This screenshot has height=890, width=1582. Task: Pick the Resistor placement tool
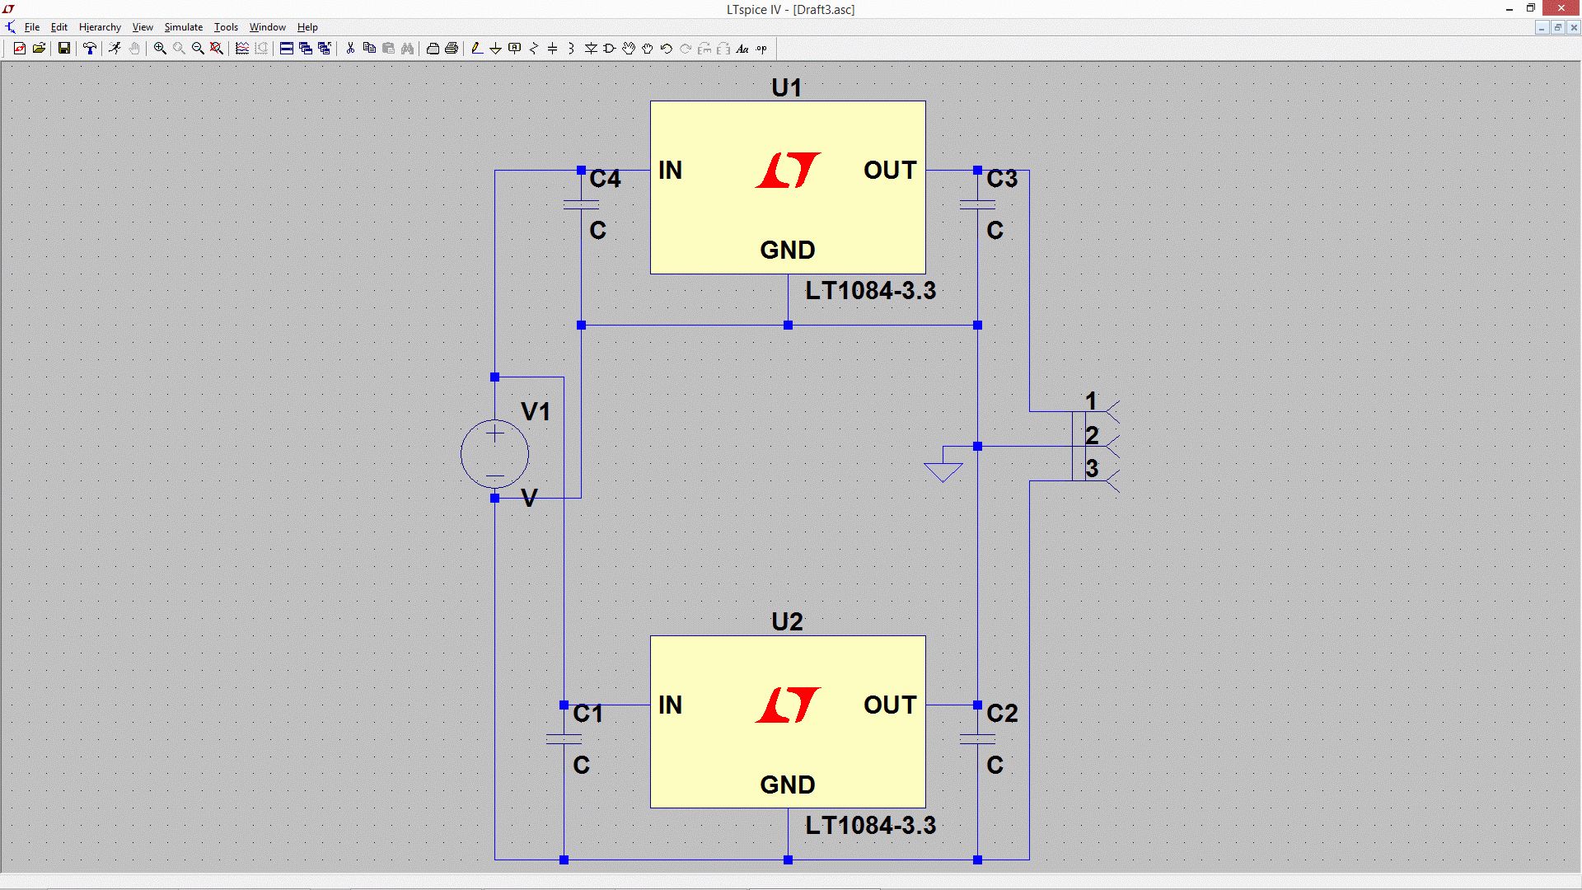pos(533,49)
